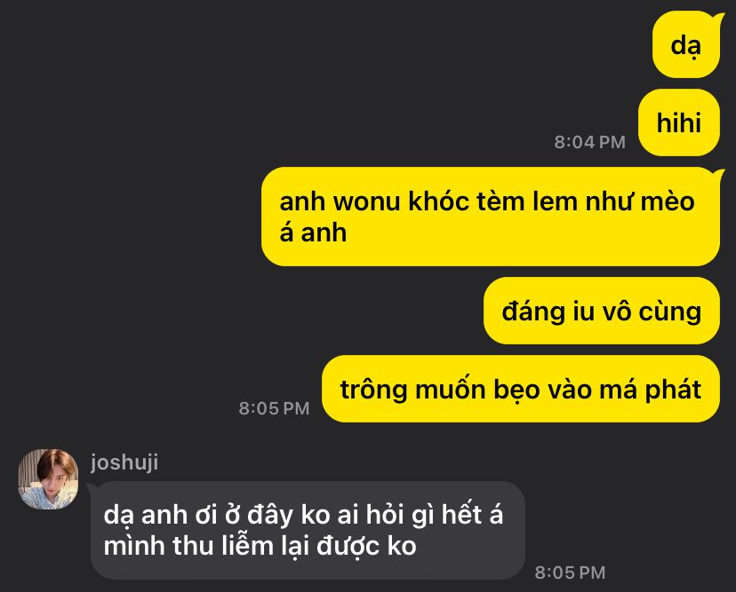Viewport: 736px width, 592px height.
Task: Click the word 'phát' in yellow bubble
Action: (x=673, y=390)
